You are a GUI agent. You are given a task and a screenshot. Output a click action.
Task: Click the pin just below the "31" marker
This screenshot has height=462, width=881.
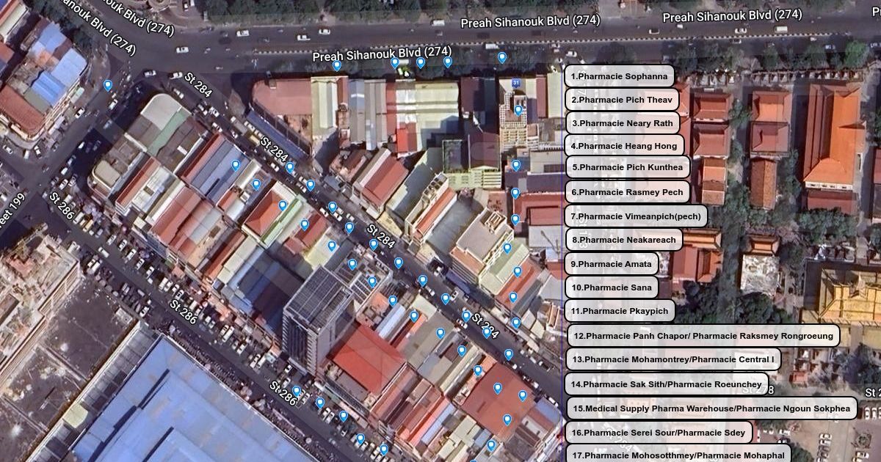coord(518,110)
